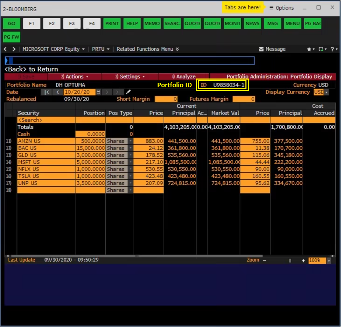Go back with the left arrow icon

(x=6, y=49)
